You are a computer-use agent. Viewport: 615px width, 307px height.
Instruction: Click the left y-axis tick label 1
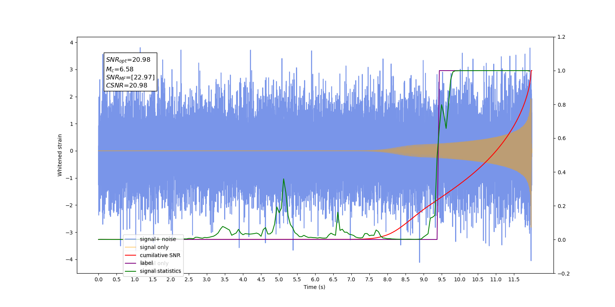pos(71,124)
